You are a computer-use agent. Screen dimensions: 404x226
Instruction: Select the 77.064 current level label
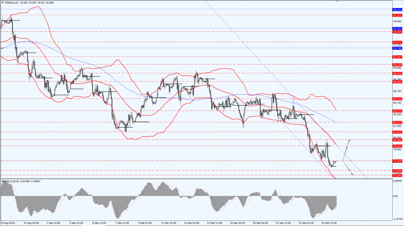point(397,161)
